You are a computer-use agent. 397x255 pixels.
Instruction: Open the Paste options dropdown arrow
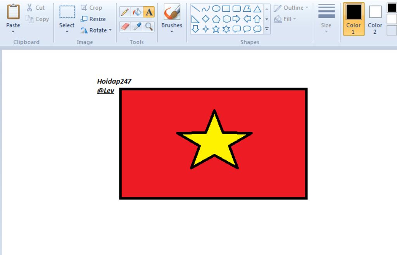[13, 32]
